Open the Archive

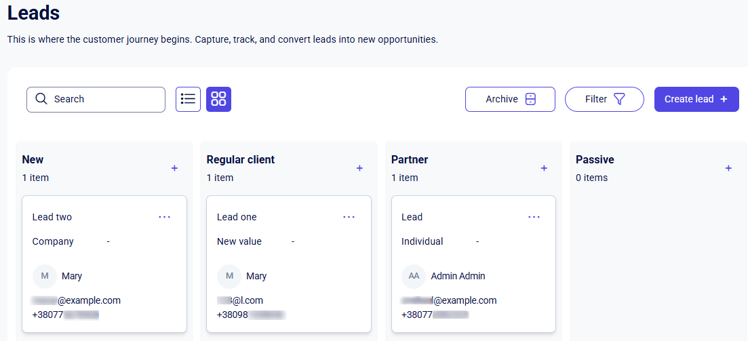click(510, 99)
